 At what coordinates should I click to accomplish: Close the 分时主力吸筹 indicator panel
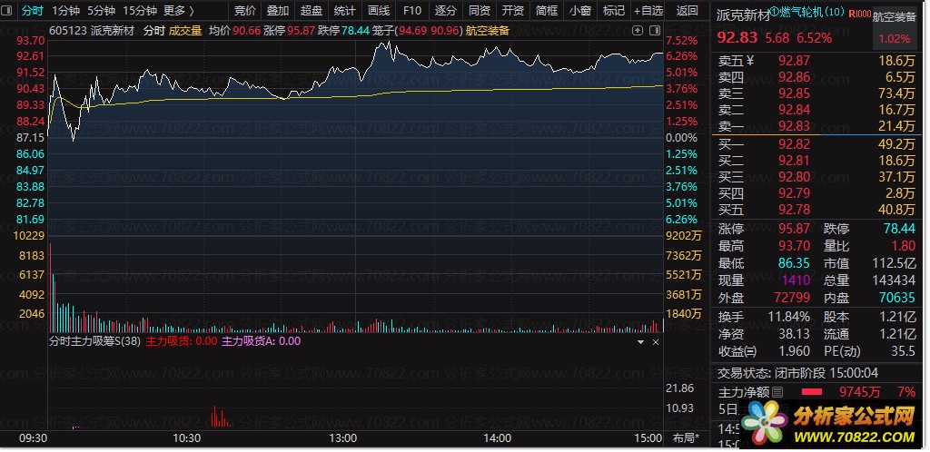tap(656, 342)
